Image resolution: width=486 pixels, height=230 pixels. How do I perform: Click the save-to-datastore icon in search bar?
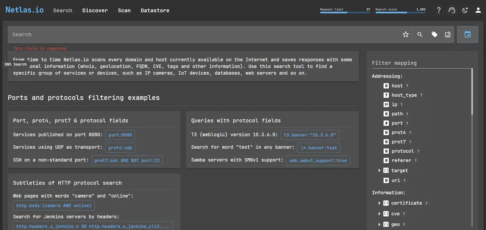pos(447,35)
